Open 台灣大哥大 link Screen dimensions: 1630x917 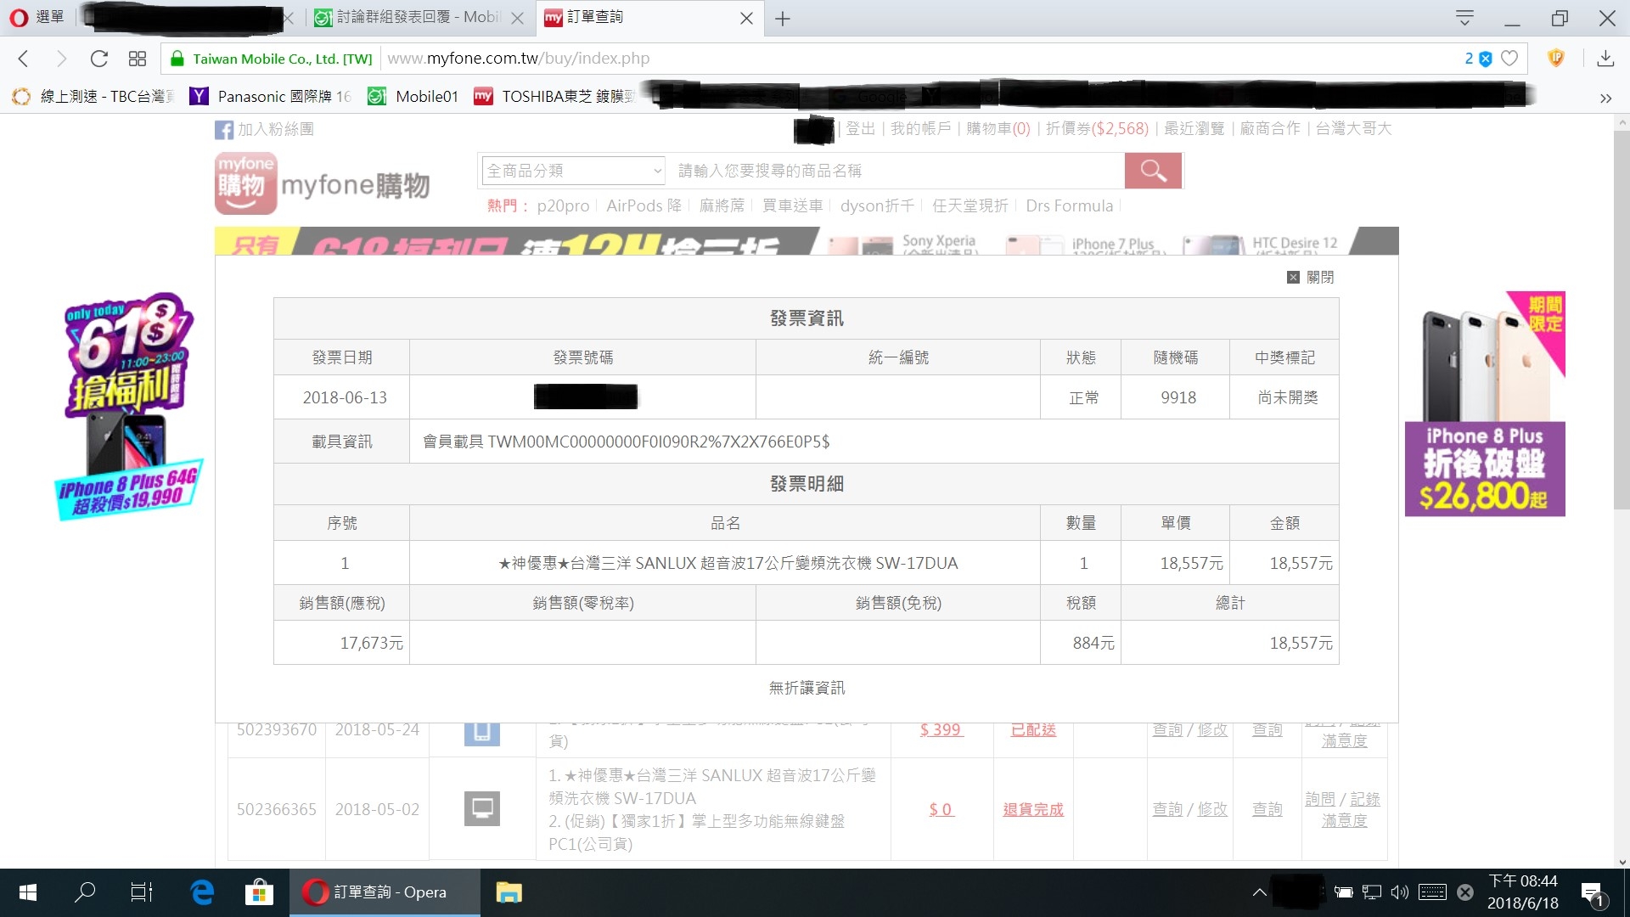pyautogui.click(x=1353, y=128)
